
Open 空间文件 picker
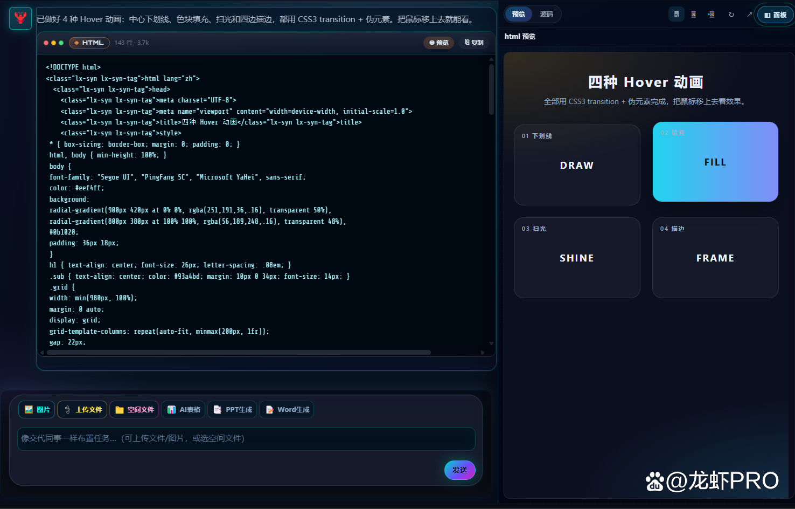click(x=134, y=410)
